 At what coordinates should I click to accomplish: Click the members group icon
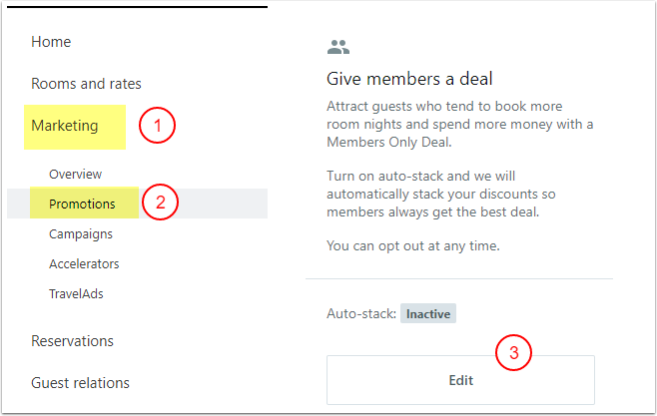point(338,47)
